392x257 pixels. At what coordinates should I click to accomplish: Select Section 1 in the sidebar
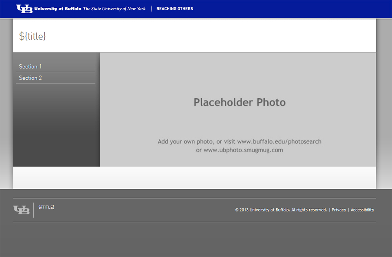pyautogui.click(x=30, y=67)
